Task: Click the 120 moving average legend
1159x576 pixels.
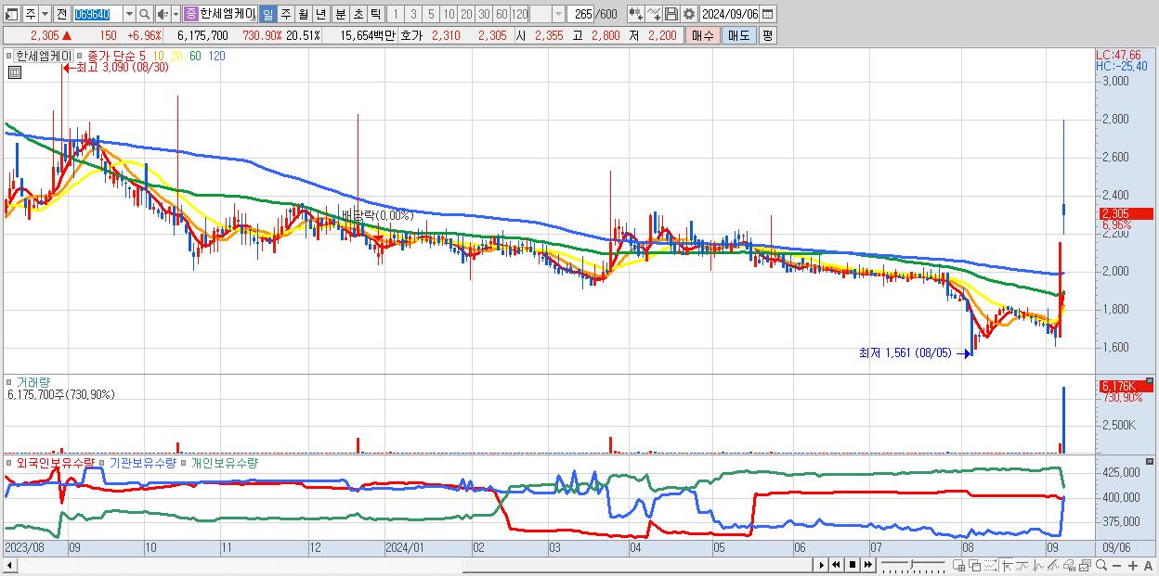Action: coord(216,56)
